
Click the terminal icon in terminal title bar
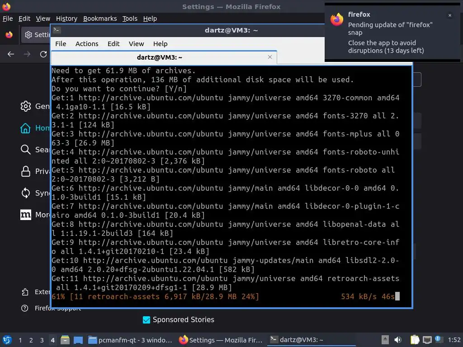57,30
